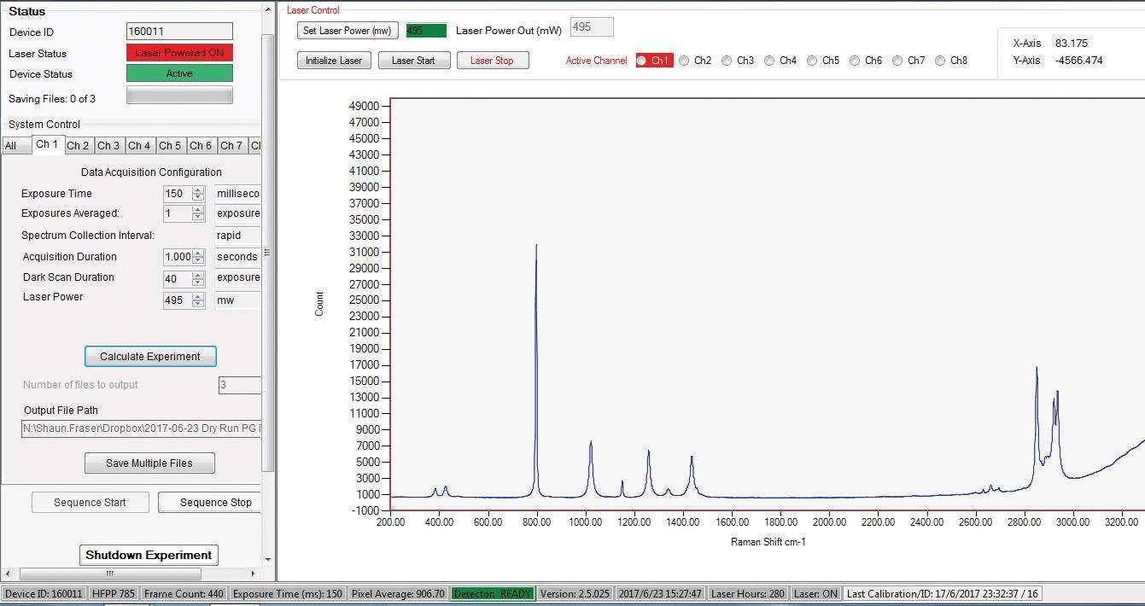Select channel Ch1 radio button
1145x606 pixels.
(641, 61)
